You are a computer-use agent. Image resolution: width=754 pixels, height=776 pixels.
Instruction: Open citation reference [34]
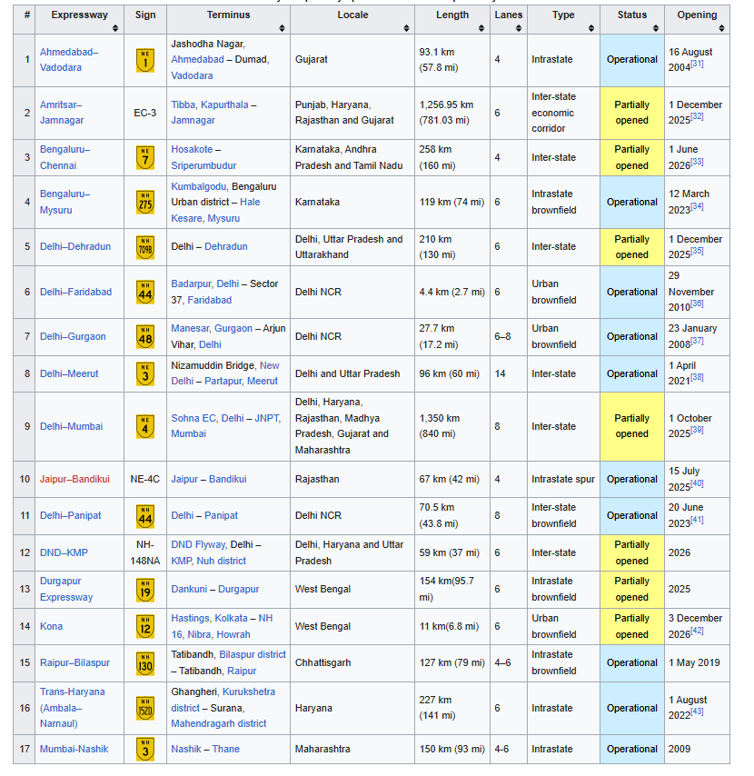pos(697,206)
